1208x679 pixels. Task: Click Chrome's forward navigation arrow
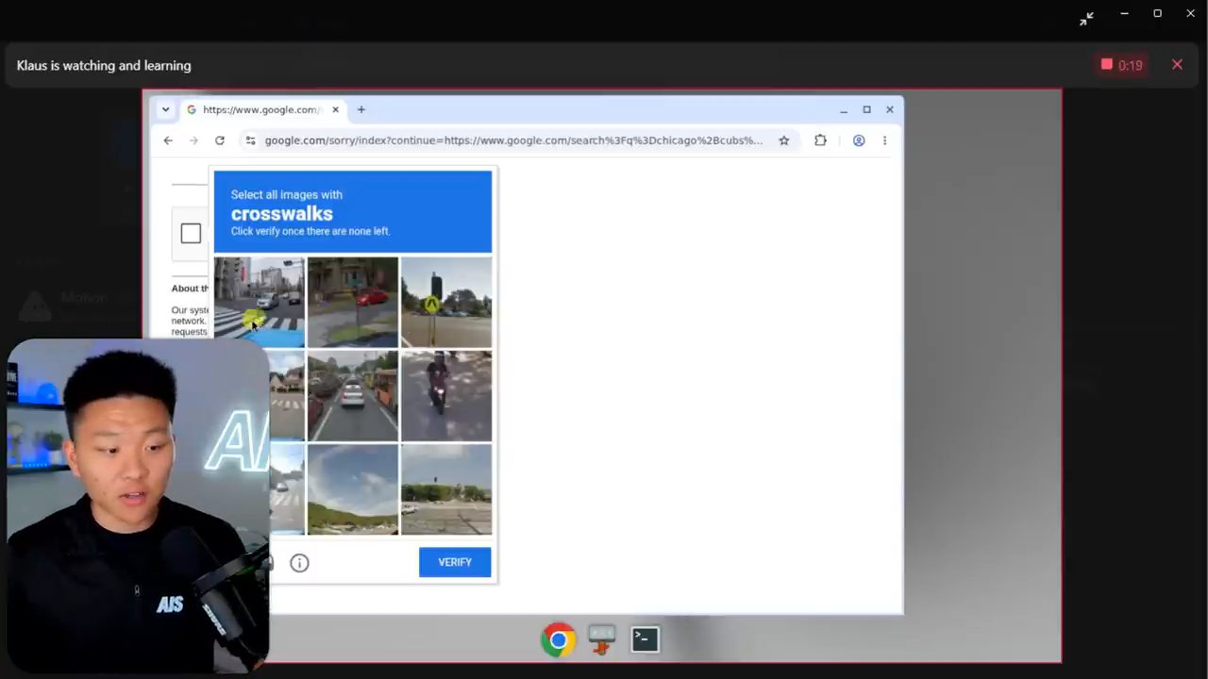tap(193, 141)
